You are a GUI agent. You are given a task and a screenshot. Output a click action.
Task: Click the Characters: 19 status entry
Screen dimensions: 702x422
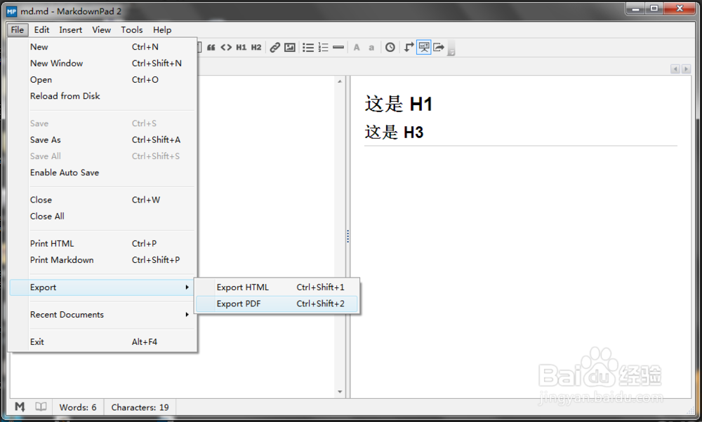(140, 407)
